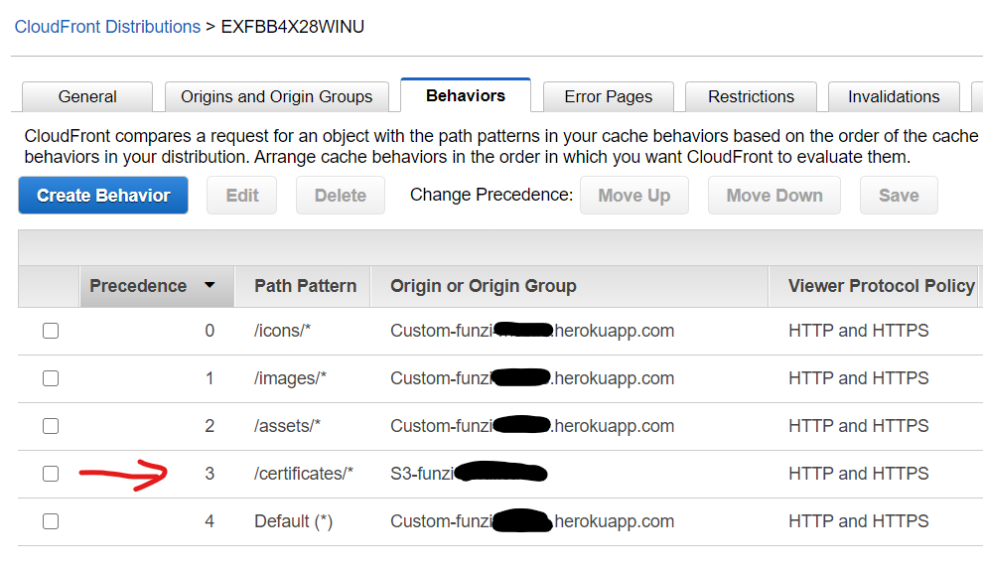This screenshot has width=983, height=571.
Task: Go to the Restrictions tab
Action: tap(751, 96)
